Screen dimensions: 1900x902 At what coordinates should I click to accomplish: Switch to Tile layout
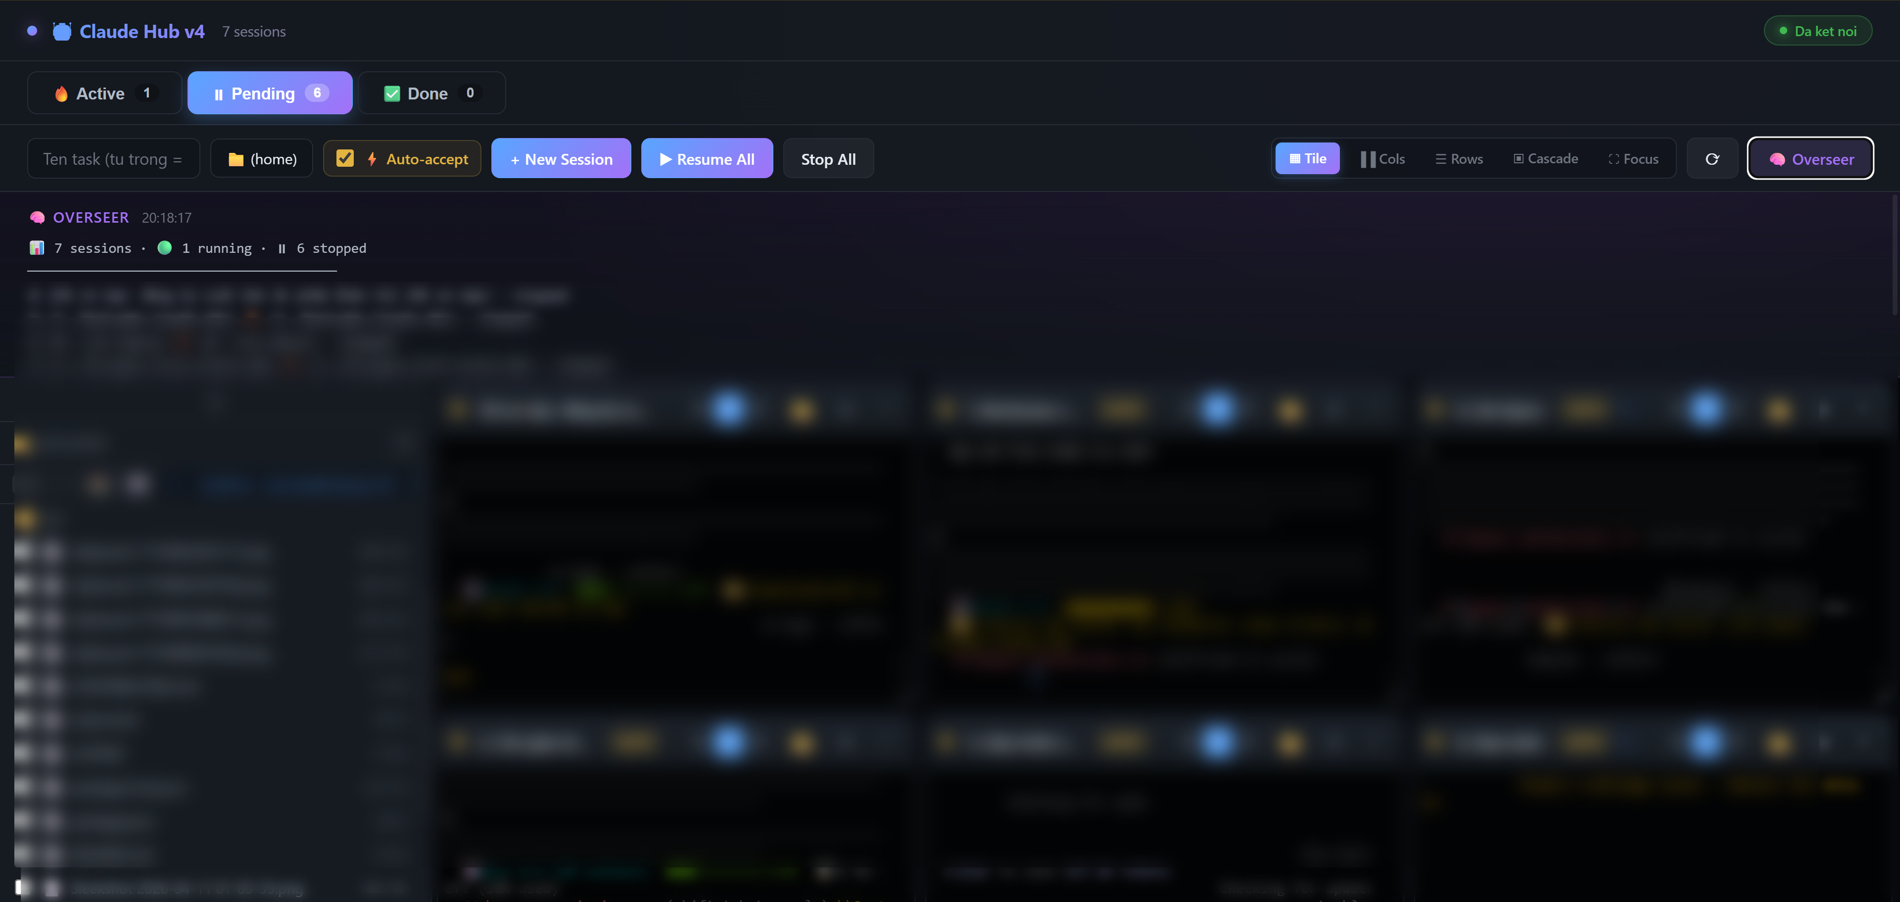1307,158
